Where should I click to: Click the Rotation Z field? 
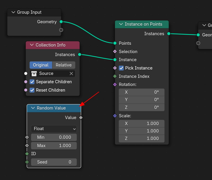coord(142,107)
